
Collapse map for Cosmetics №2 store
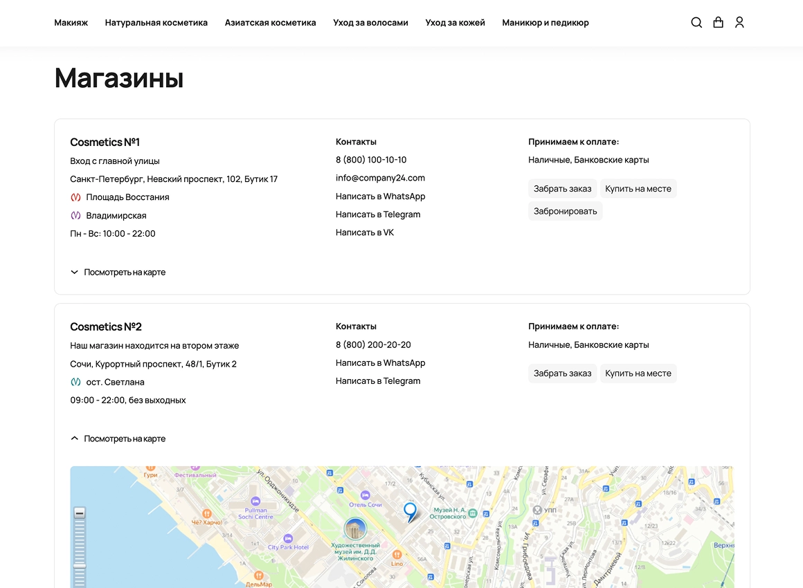(x=118, y=439)
